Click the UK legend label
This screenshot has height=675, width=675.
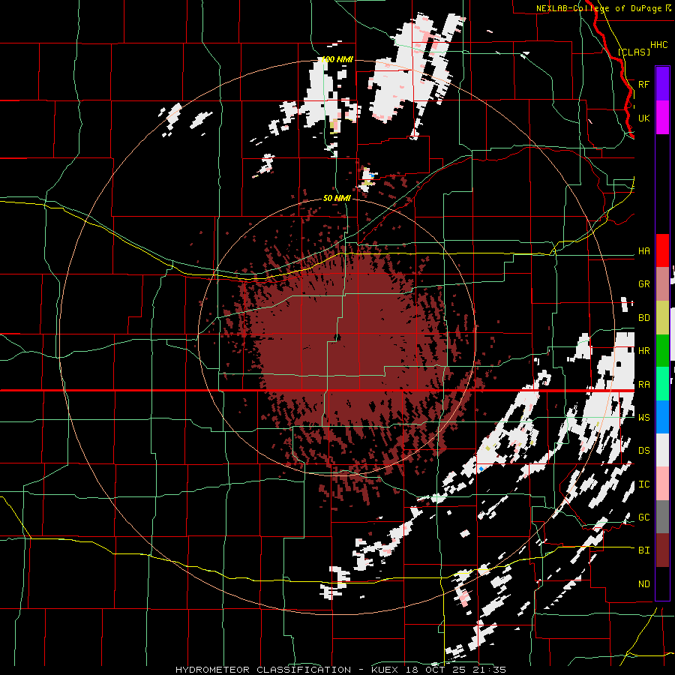(x=643, y=118)
